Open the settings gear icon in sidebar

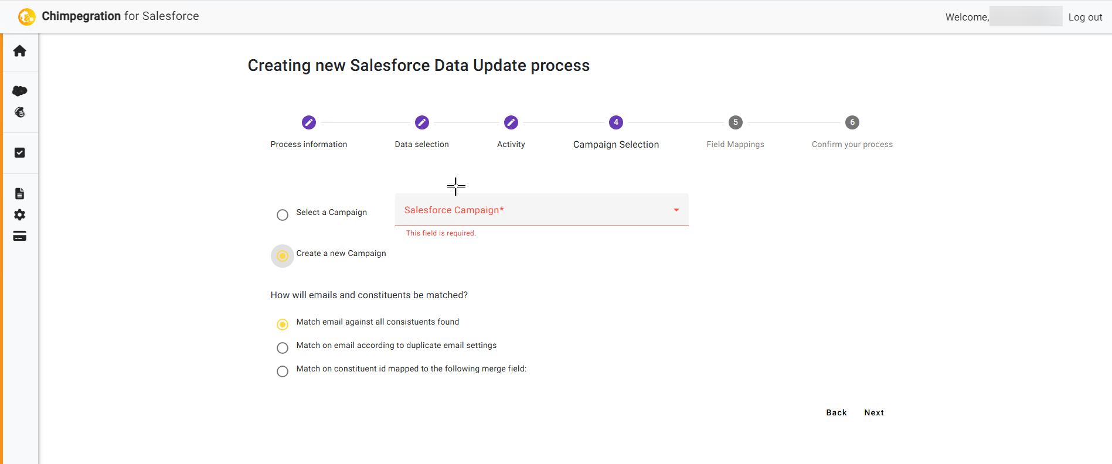point(19,215)
